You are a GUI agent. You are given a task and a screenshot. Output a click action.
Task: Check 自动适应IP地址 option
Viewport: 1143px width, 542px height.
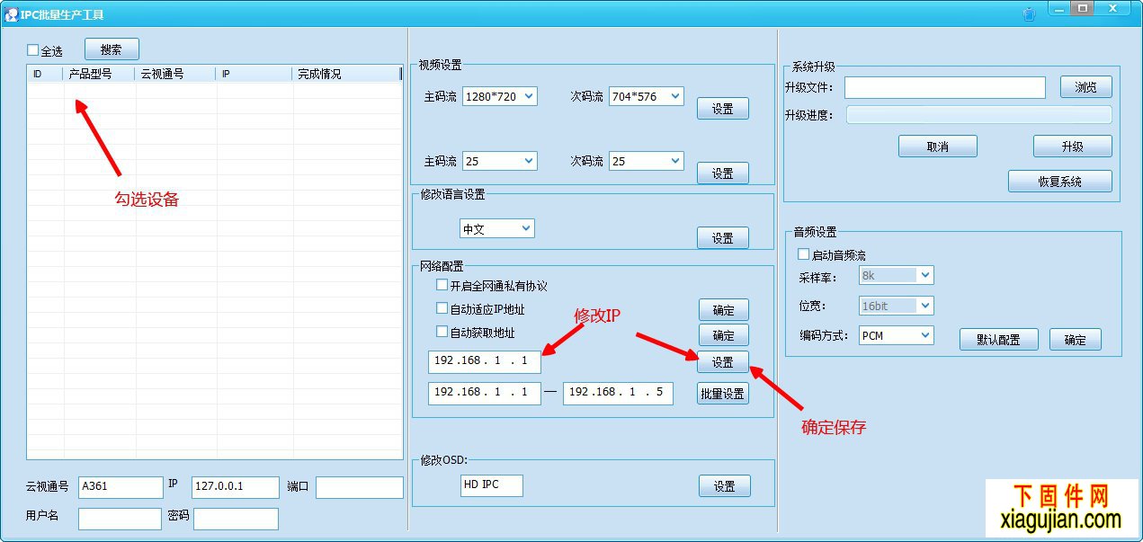(x=442, y=308)
